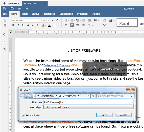The width and height of the screenshot is (144, 132).
Task: Open the font color dropdown arrow
Action: [x=52, y=26]
